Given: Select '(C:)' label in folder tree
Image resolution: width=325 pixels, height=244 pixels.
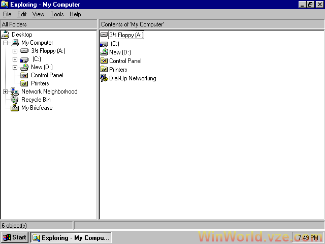Looking at the screenshot, I should (37, 59).
